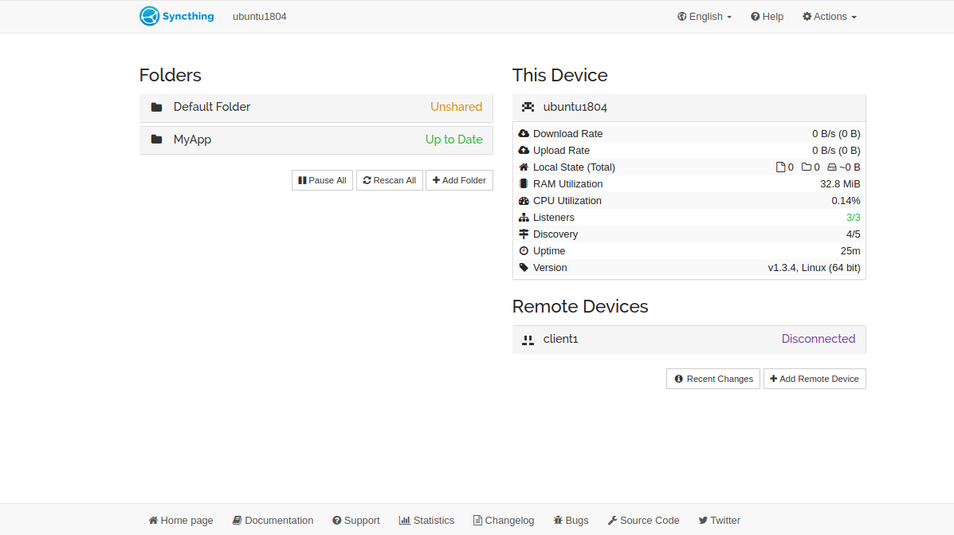Click the Uptime value 25m
Screen dimensions: 954x535
coord(850,251)
